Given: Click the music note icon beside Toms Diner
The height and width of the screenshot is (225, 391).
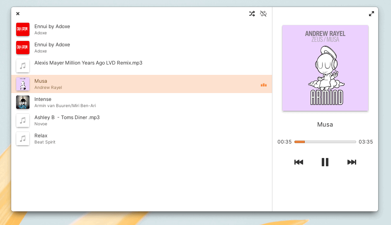Looking at the screenshot, I should click(x=23, y=120).
